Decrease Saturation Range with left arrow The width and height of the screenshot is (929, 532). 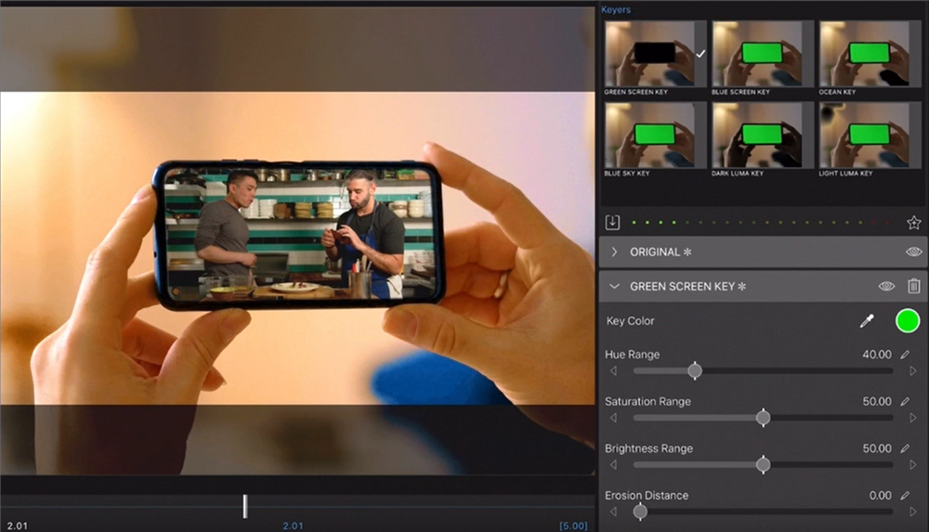(613, 418)
